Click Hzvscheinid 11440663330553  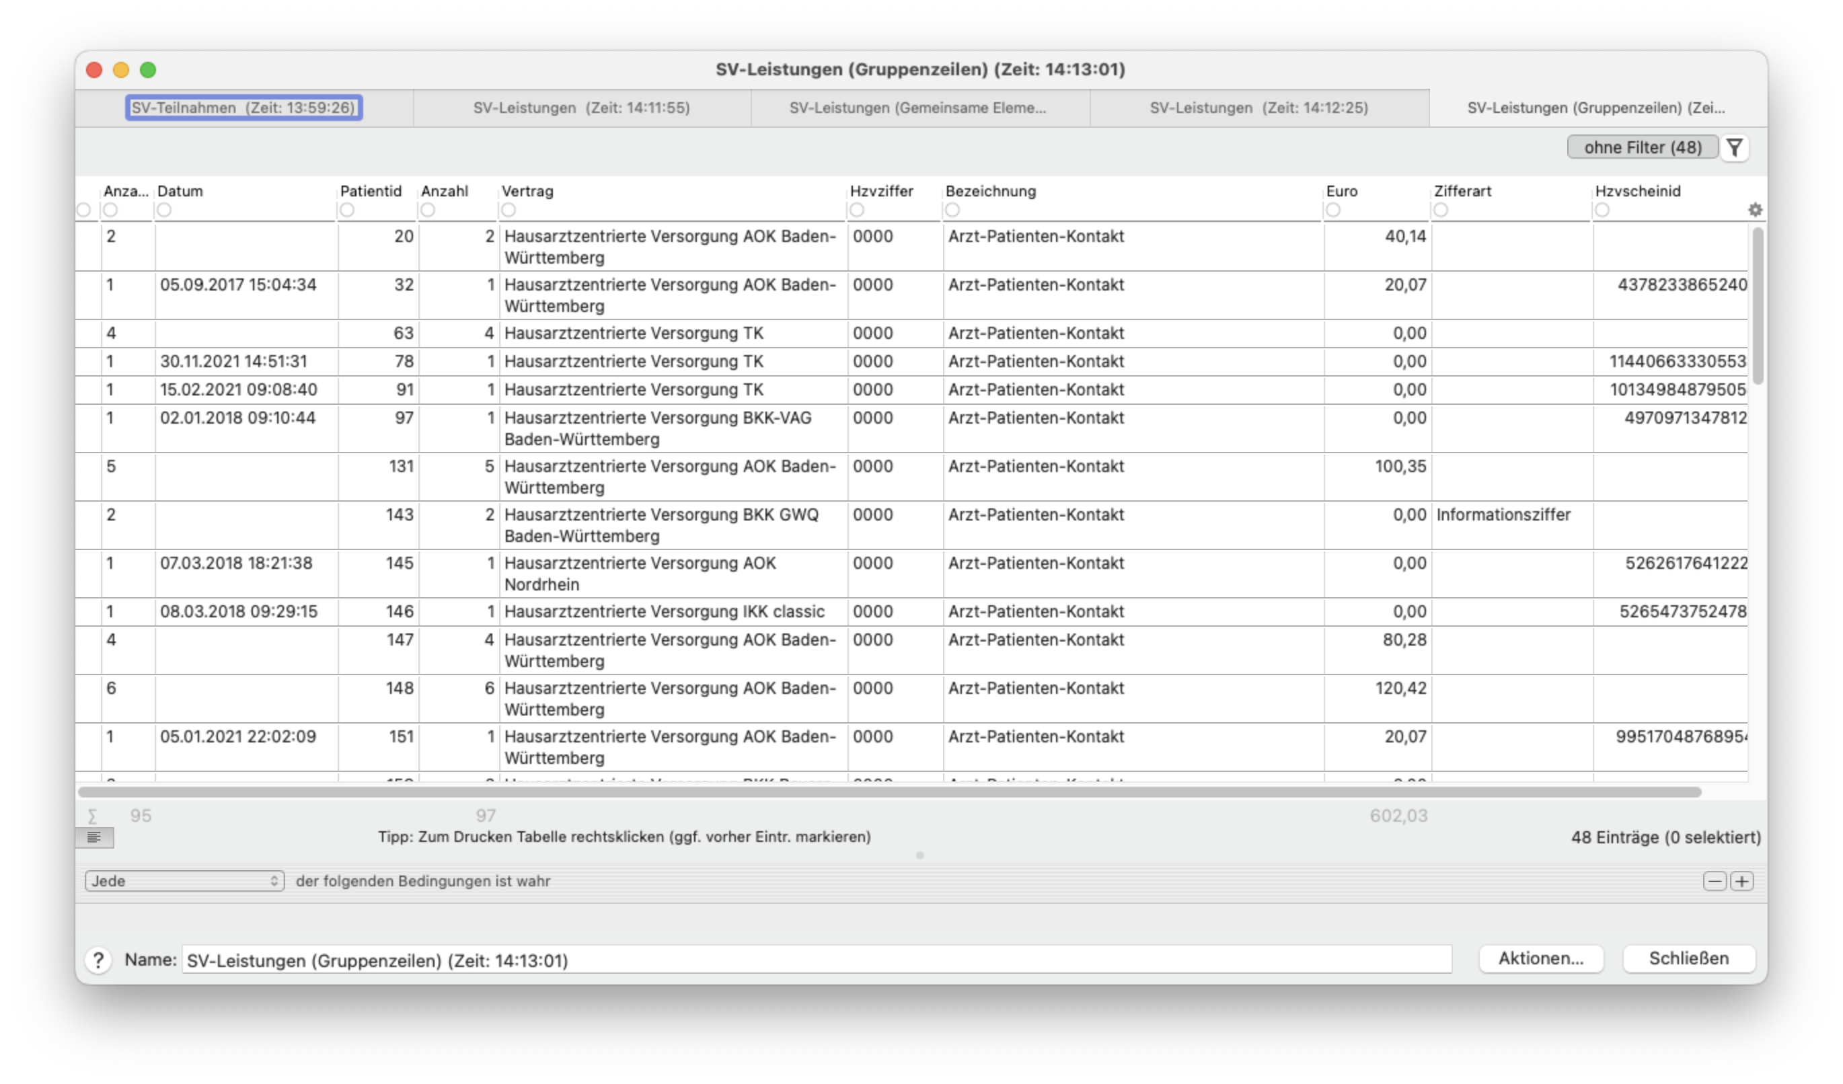[1678, 362]
